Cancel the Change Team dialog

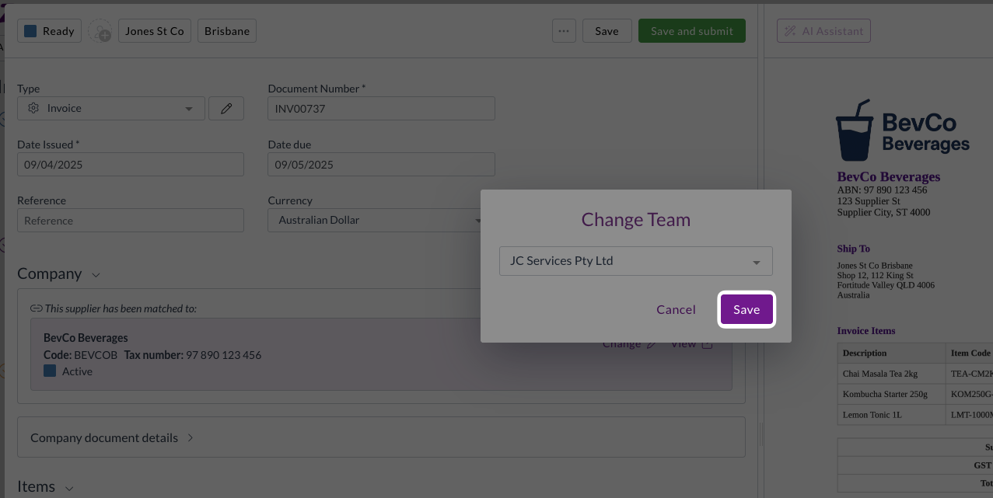(x=676, y=309)
